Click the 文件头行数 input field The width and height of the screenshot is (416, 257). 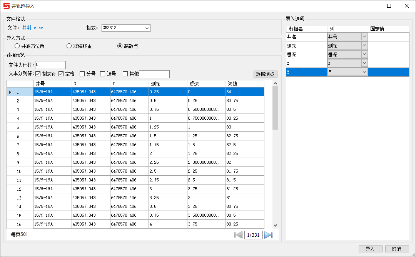[x=50, y=65]
